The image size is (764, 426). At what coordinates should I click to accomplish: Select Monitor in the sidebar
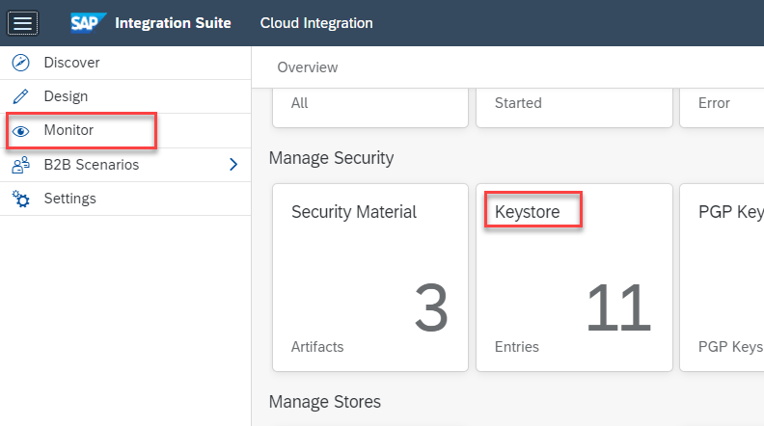pos(68,130)
